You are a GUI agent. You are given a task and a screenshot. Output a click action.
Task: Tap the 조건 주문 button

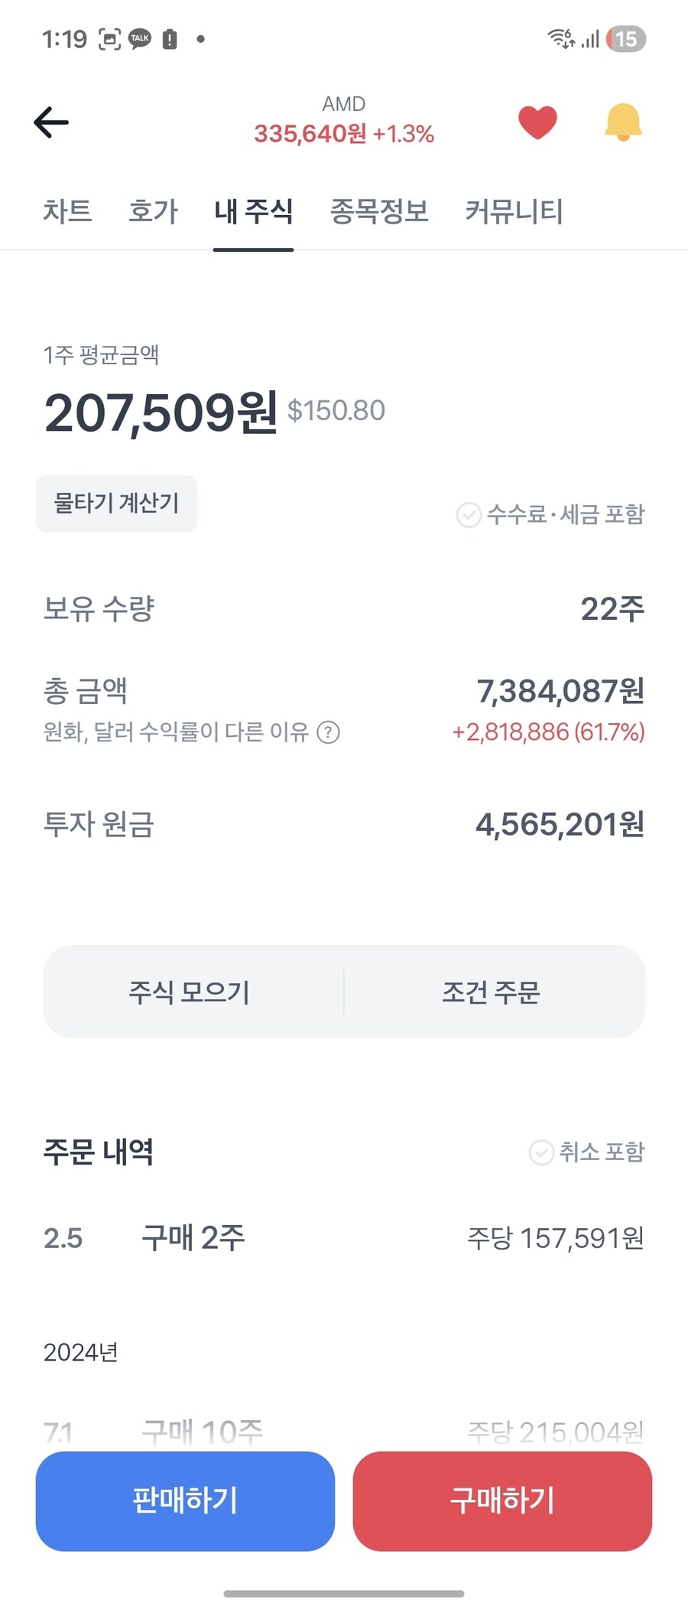491,993
